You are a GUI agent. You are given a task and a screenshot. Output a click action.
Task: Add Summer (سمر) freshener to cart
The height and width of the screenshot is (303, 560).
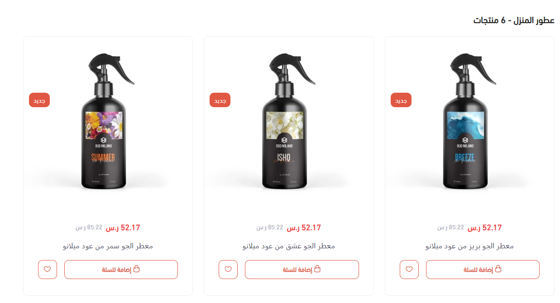[x=121, y=270]
